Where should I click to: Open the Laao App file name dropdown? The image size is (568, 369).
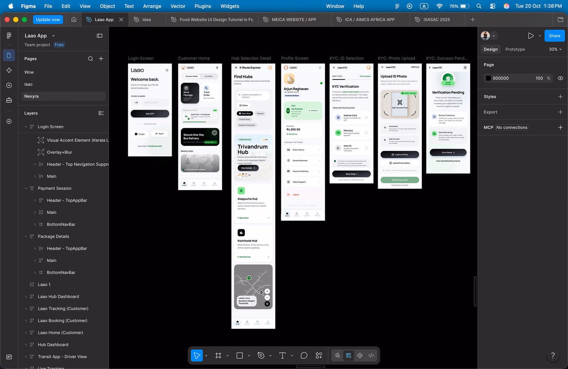54,36
